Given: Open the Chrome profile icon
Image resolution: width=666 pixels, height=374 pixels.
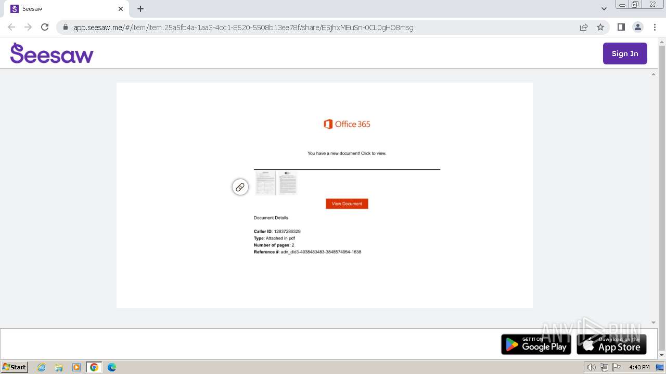Looking at the screenshot, I should tap(638, 27).
